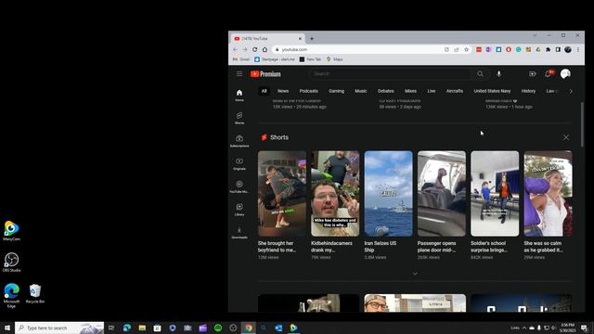Image resolution: width=594 pixels, height=334 pixels.
Task: Open YouTube notifications bell
Action: 549,74
